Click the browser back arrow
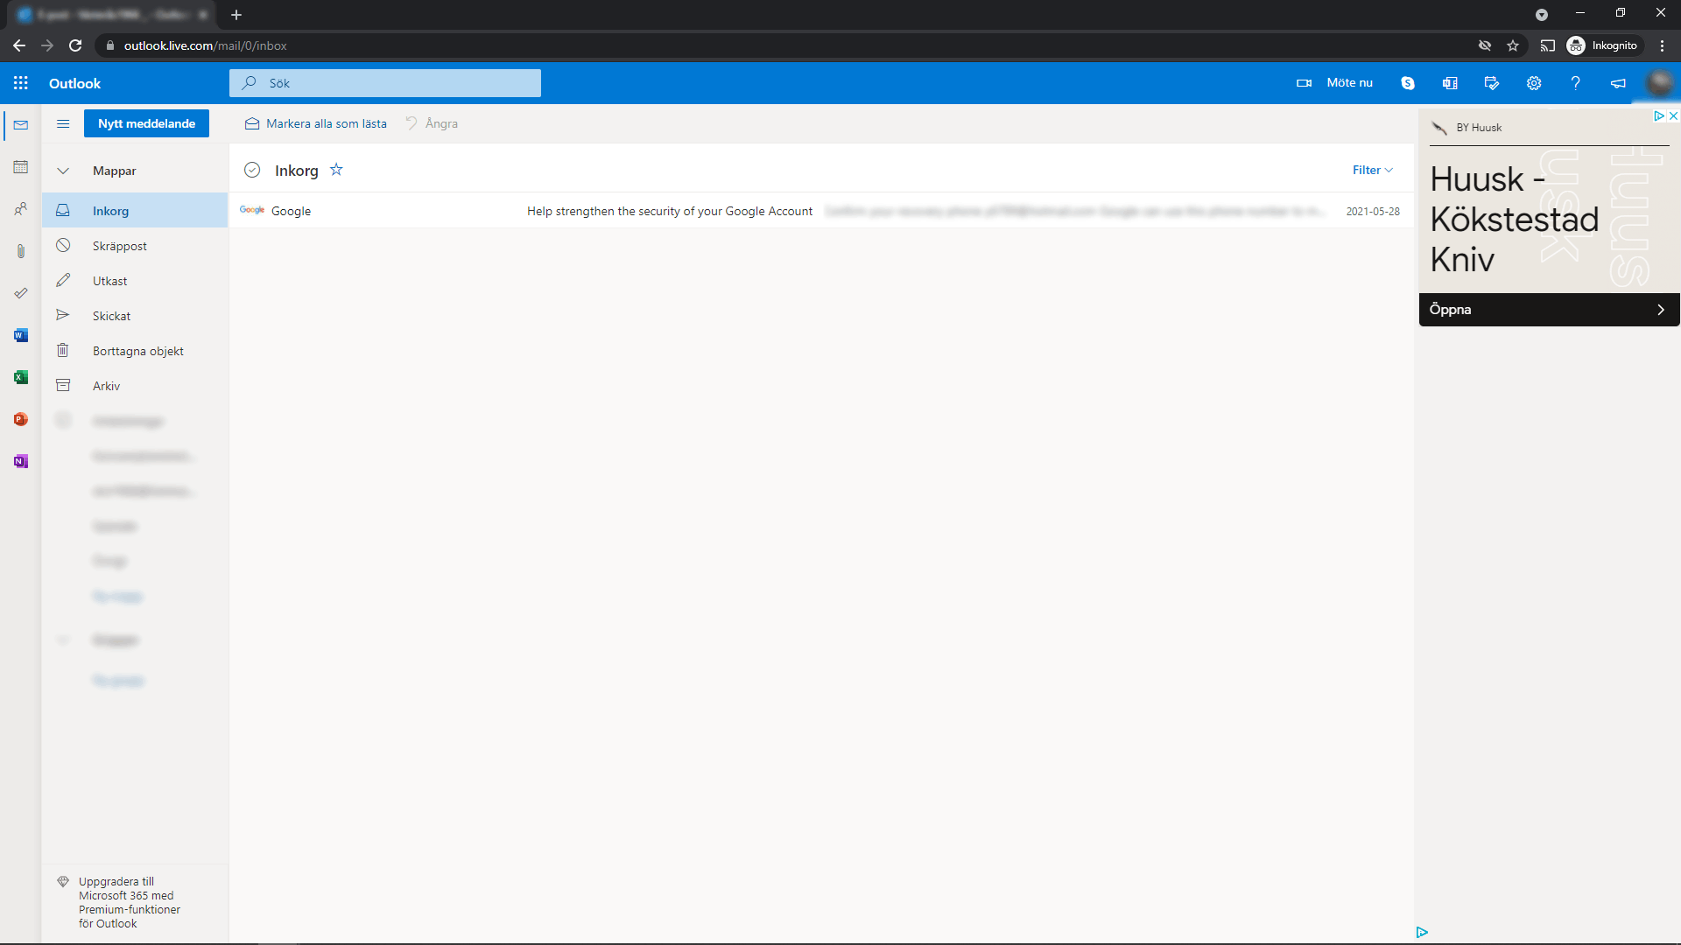 click(x=19, y=45)
